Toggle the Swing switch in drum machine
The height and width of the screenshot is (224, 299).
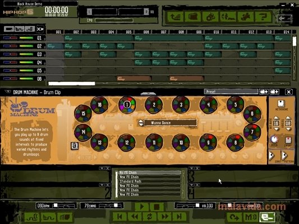coord(288,140)
